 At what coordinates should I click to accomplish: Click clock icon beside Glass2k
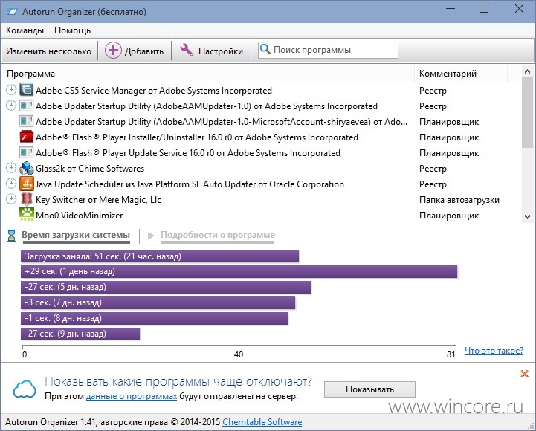pyautogui.click(x=11, y=168)
